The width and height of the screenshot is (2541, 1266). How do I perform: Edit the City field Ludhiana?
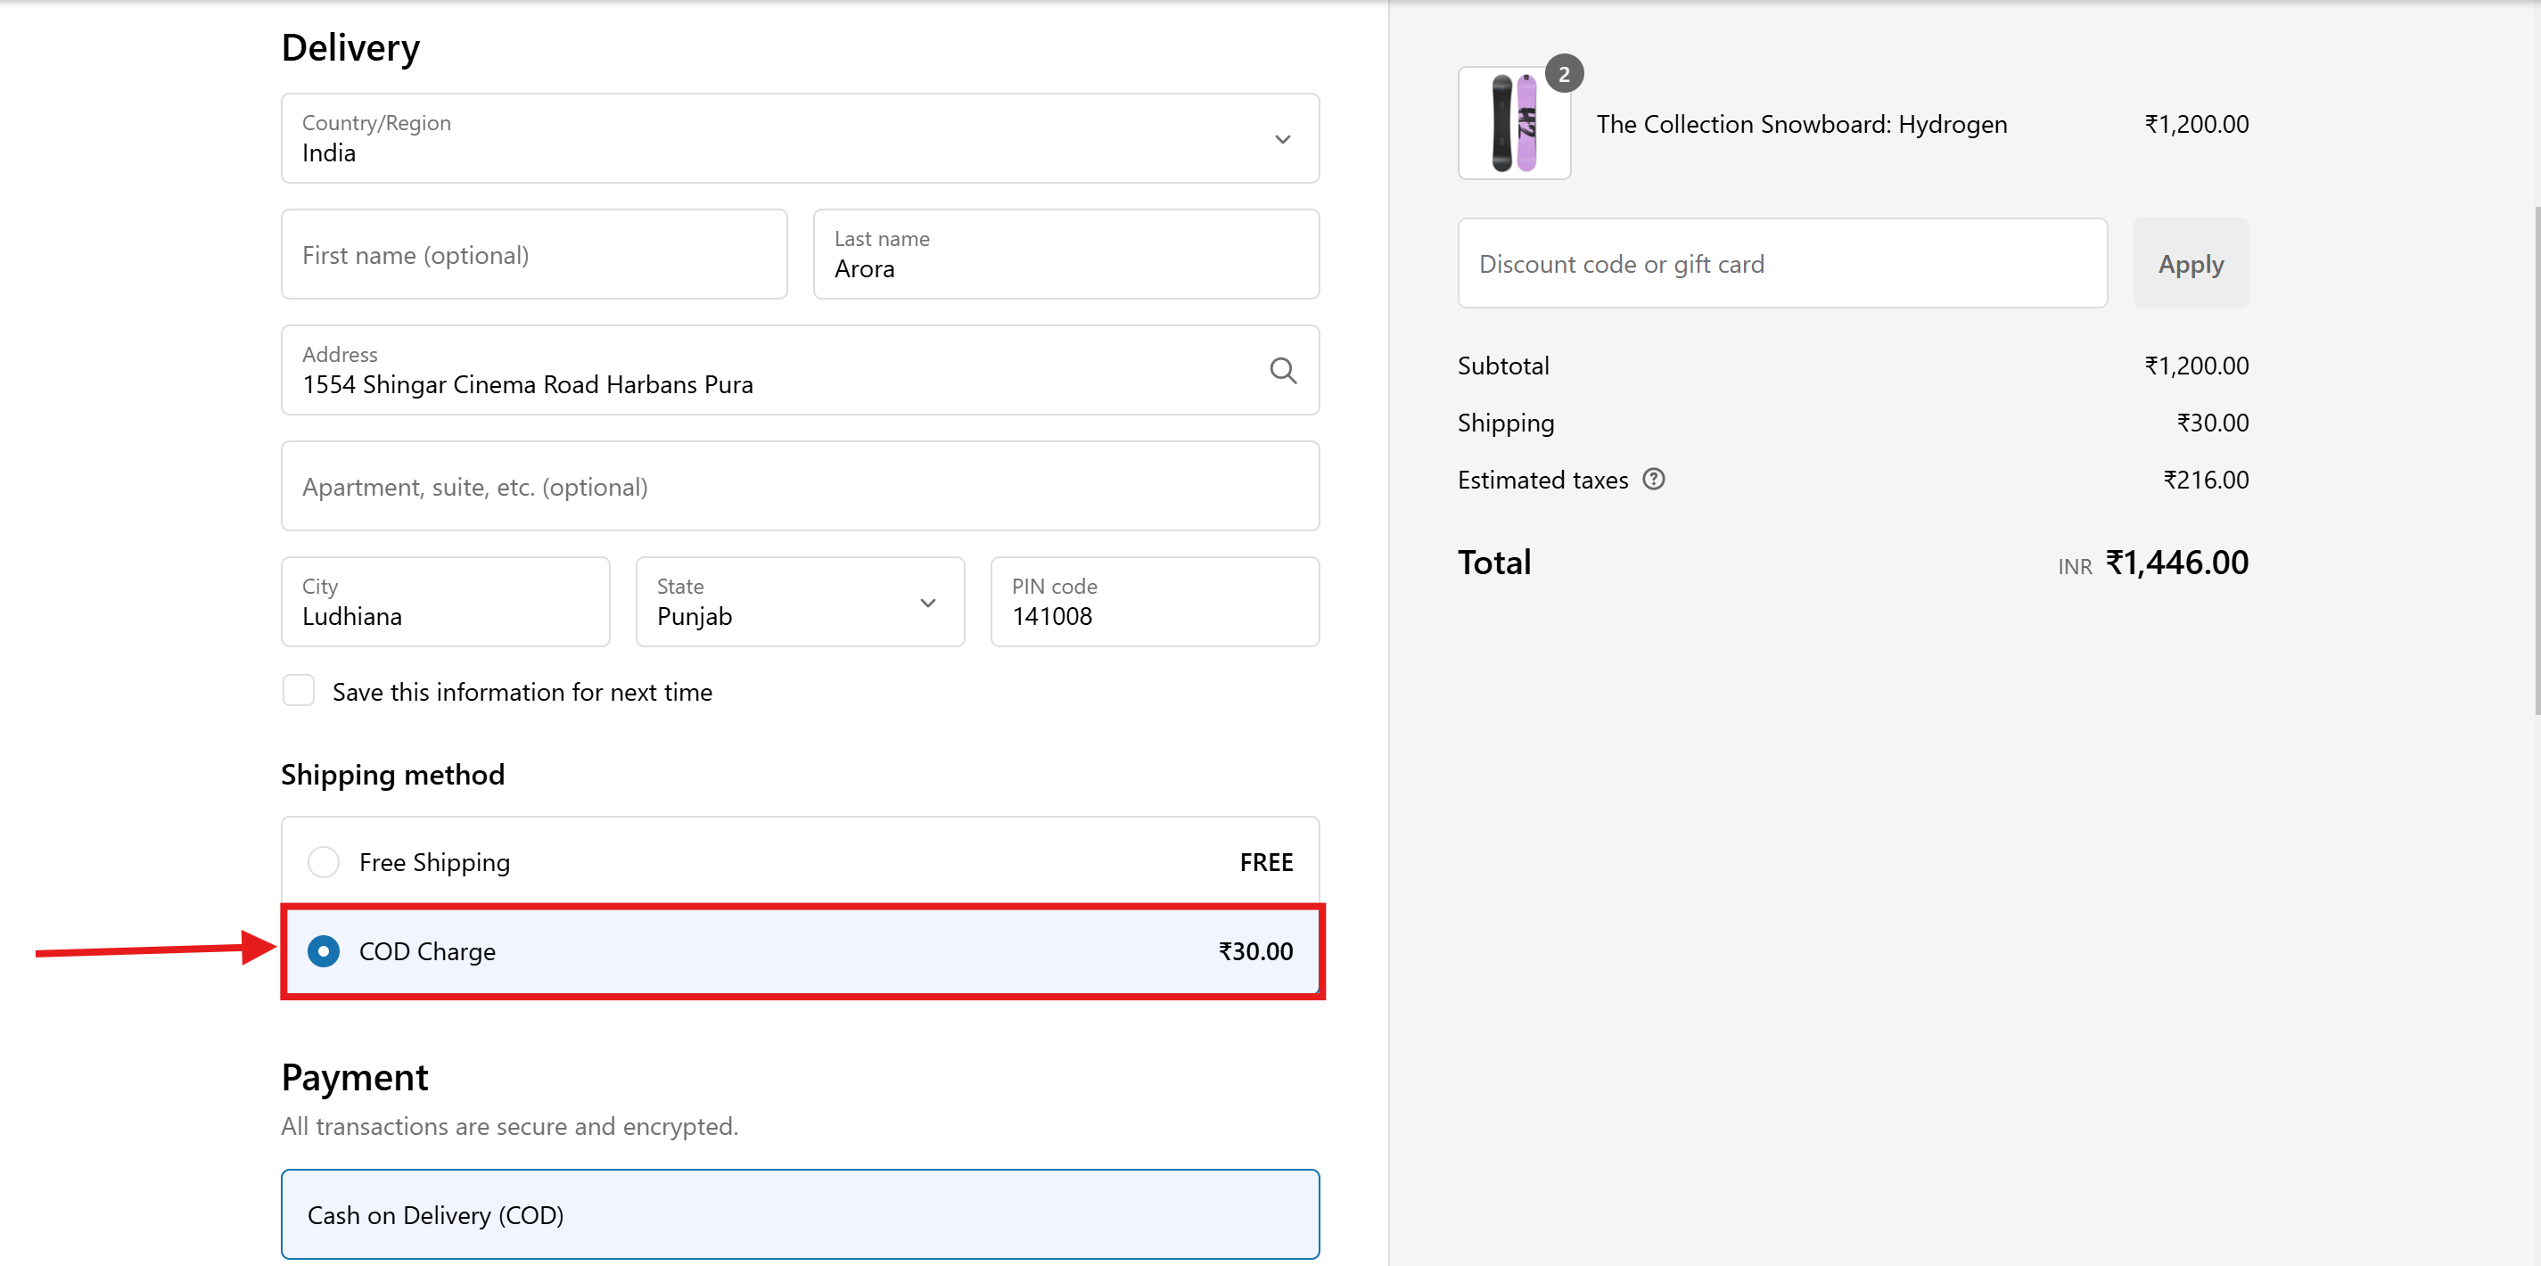click(x=445, y=602)
